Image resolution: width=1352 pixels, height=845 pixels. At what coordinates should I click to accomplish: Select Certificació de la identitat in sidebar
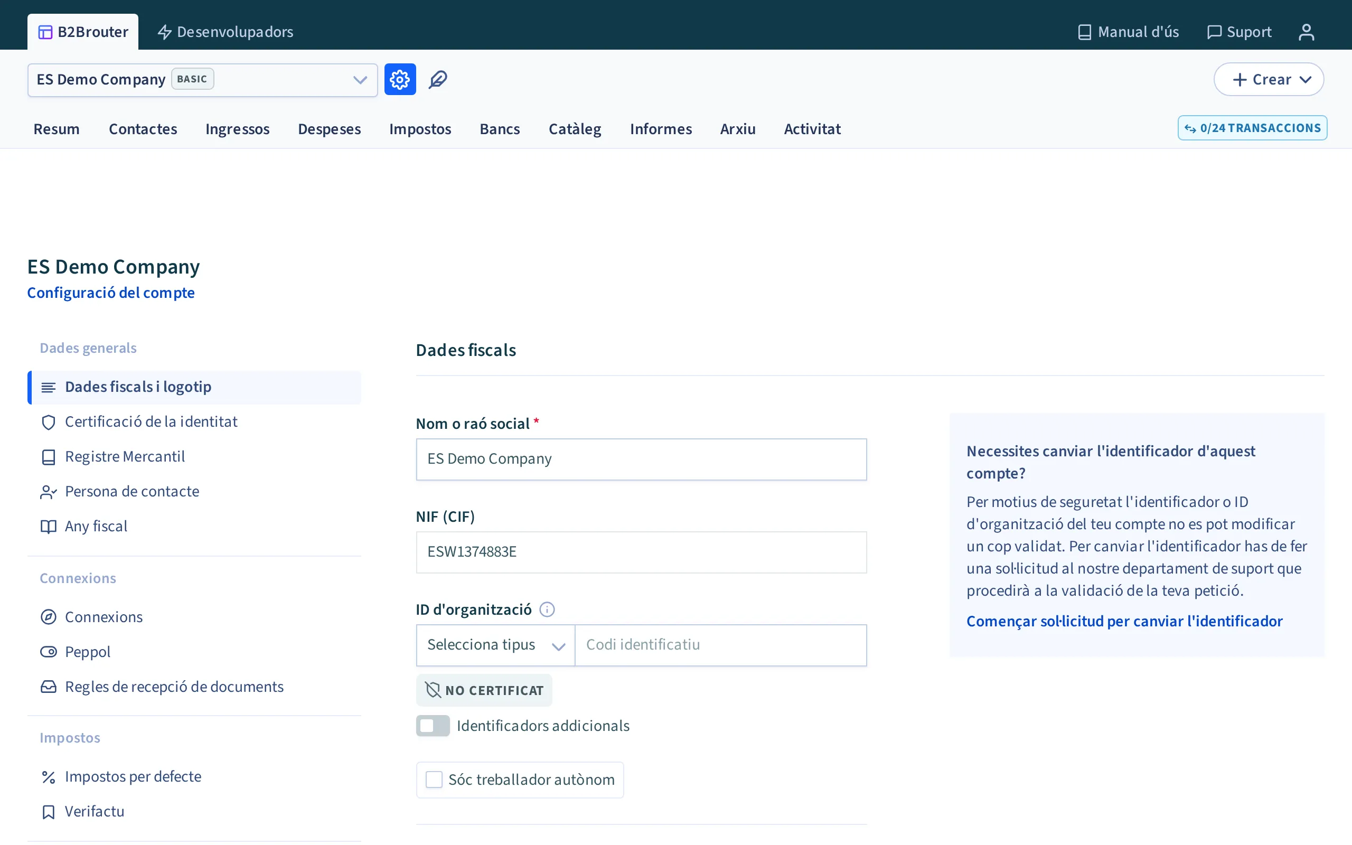[194, 422]
